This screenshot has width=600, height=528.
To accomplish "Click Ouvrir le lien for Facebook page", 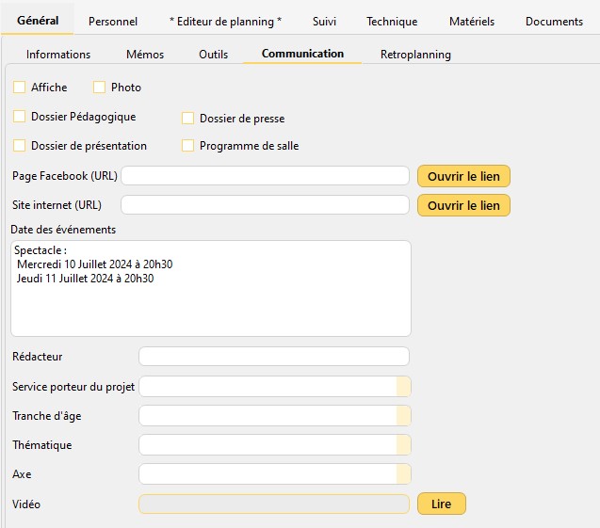I will pyautogui.click(x=463, y=176).
